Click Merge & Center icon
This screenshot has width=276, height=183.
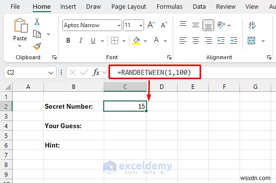pyautogui.click(x=251, y=40)
